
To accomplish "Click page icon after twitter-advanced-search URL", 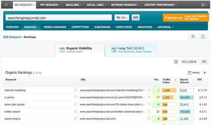I will 149,111.
